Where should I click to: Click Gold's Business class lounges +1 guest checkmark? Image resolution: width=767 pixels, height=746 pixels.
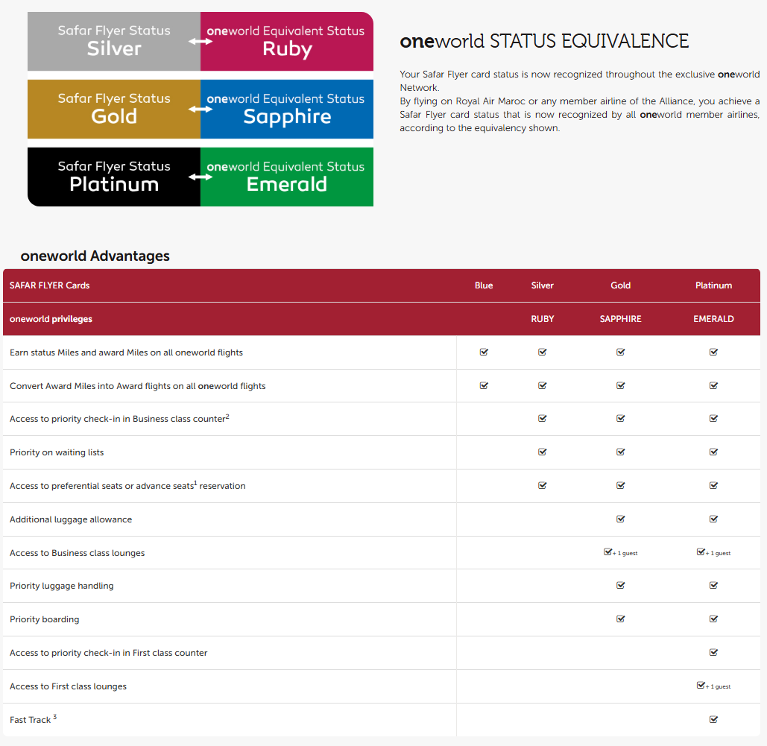click(x=608, y=552)
